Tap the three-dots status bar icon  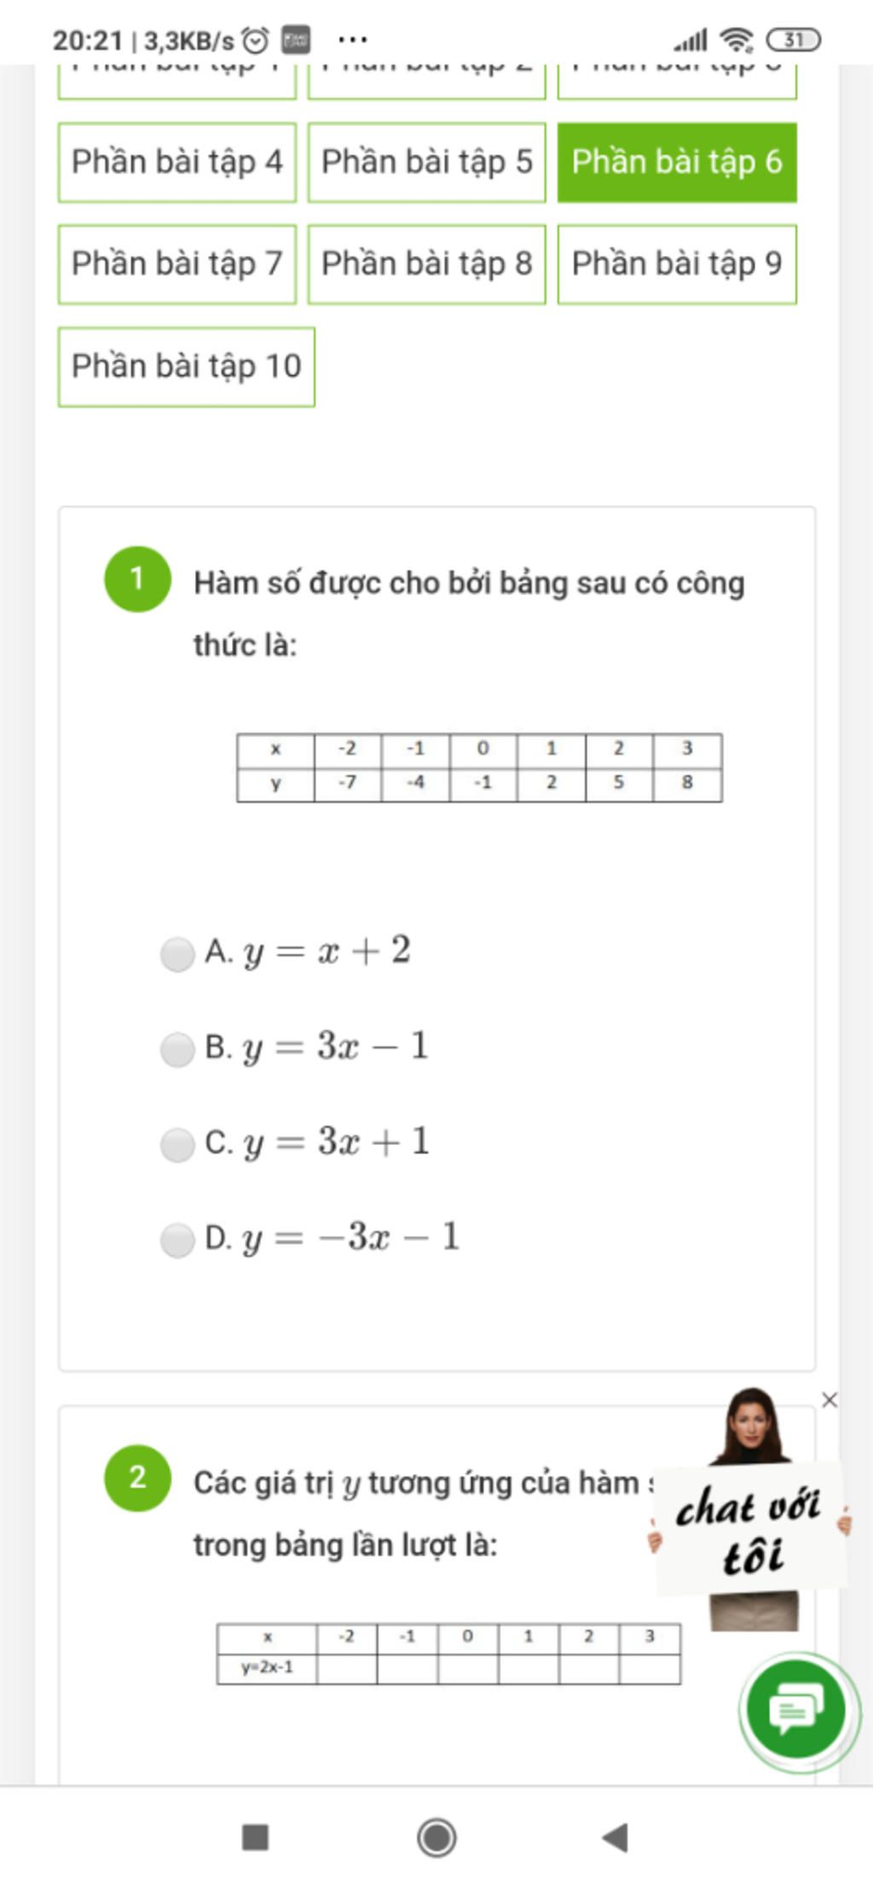[353, 39]
